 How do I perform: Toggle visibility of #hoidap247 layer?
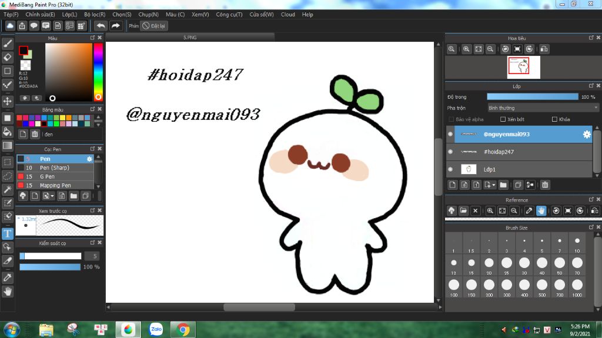(x=450, y=152)
